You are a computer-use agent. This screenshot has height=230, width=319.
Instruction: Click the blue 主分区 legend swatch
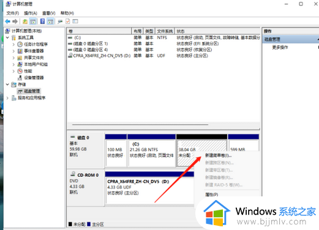(x=89, y=224)
